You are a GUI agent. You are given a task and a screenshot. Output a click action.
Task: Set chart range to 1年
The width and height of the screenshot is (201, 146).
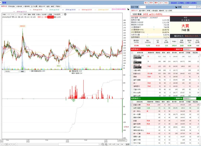118,144
